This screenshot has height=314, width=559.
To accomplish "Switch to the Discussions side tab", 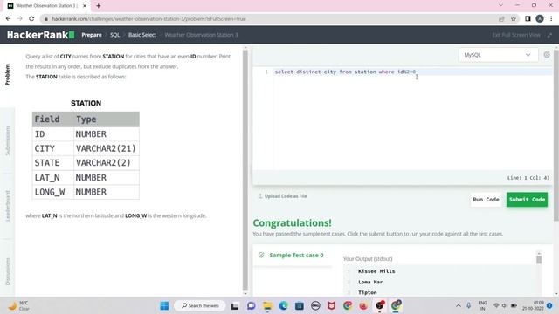I will pyautogui.click(x=8, y=271).
